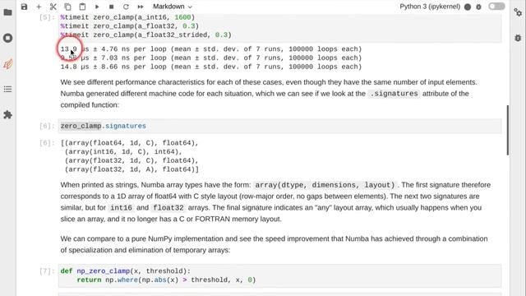
Task: Click the return np.where code line
Action: [166, 280]
